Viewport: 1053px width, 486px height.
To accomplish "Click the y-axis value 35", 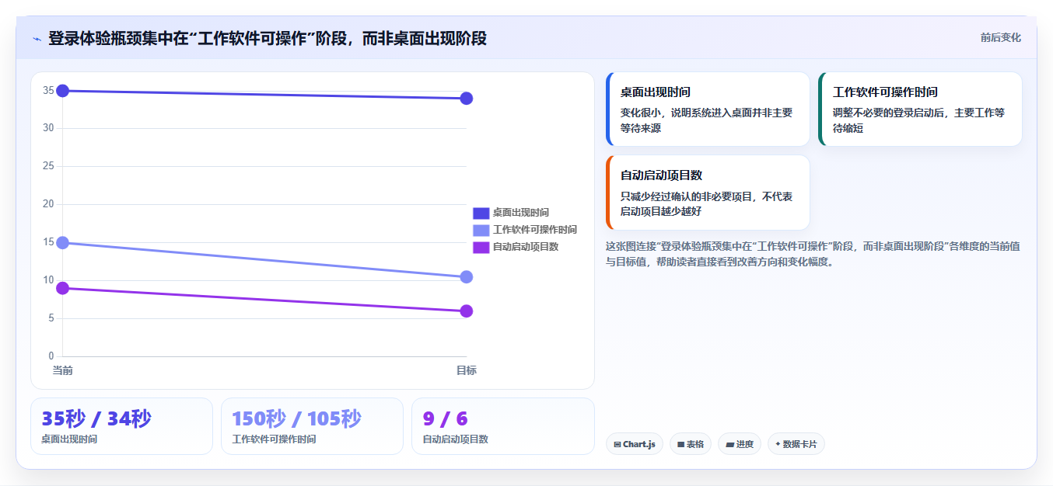I will [x=48, y=91].
